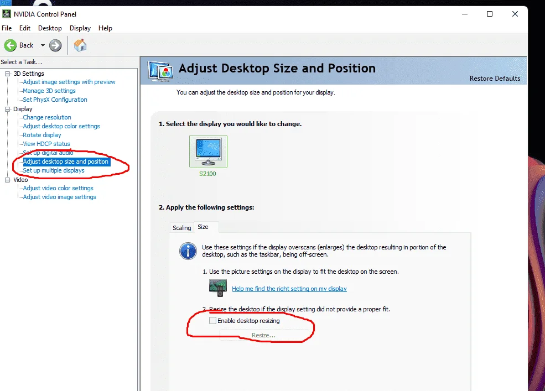Open Adjust video color settings
The image size is (545, 391).
pos(58,188)
